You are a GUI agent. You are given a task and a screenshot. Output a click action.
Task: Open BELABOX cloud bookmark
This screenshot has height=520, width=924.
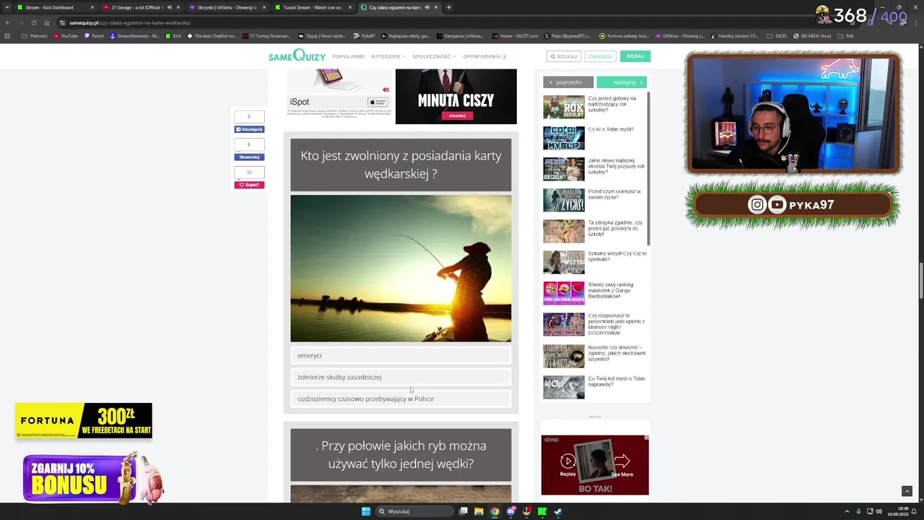coord(812,35)
